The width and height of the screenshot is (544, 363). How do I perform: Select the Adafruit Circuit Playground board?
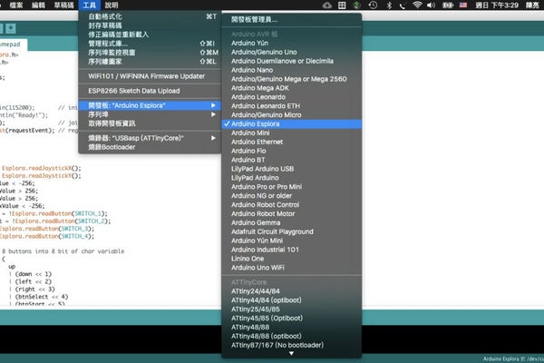click(291, 231)
